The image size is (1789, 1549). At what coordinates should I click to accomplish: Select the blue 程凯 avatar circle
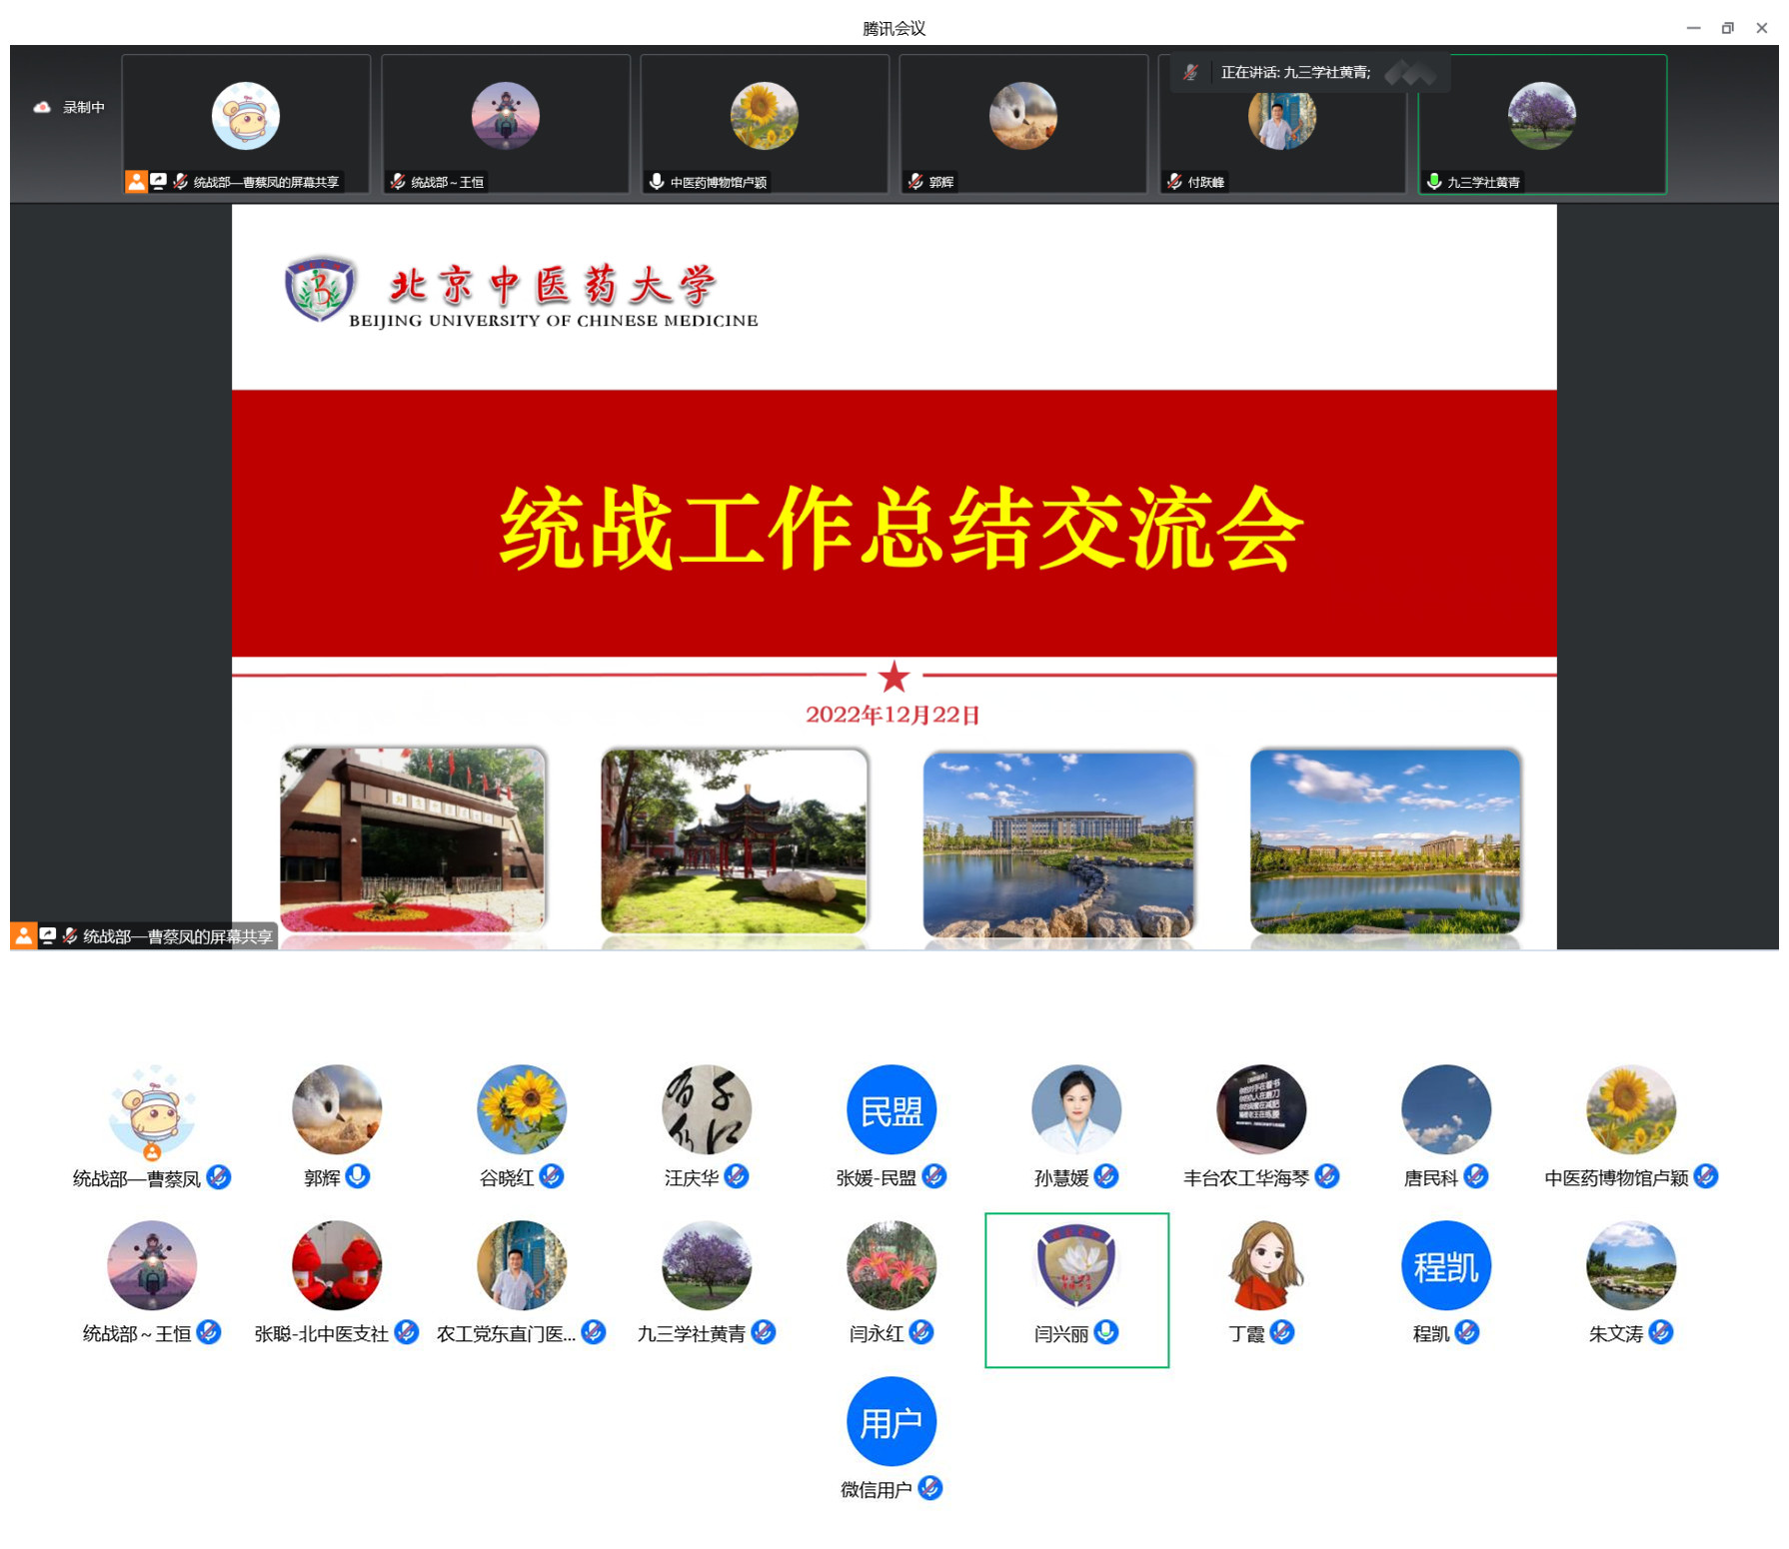click(x=1445, y=1265)
